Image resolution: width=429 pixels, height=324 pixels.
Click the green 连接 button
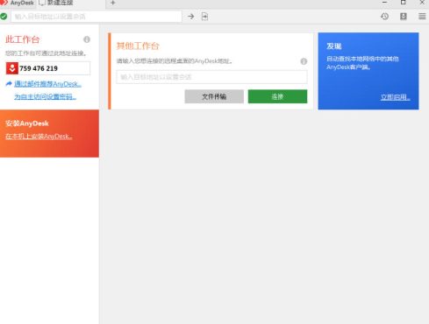click(277, 96)
